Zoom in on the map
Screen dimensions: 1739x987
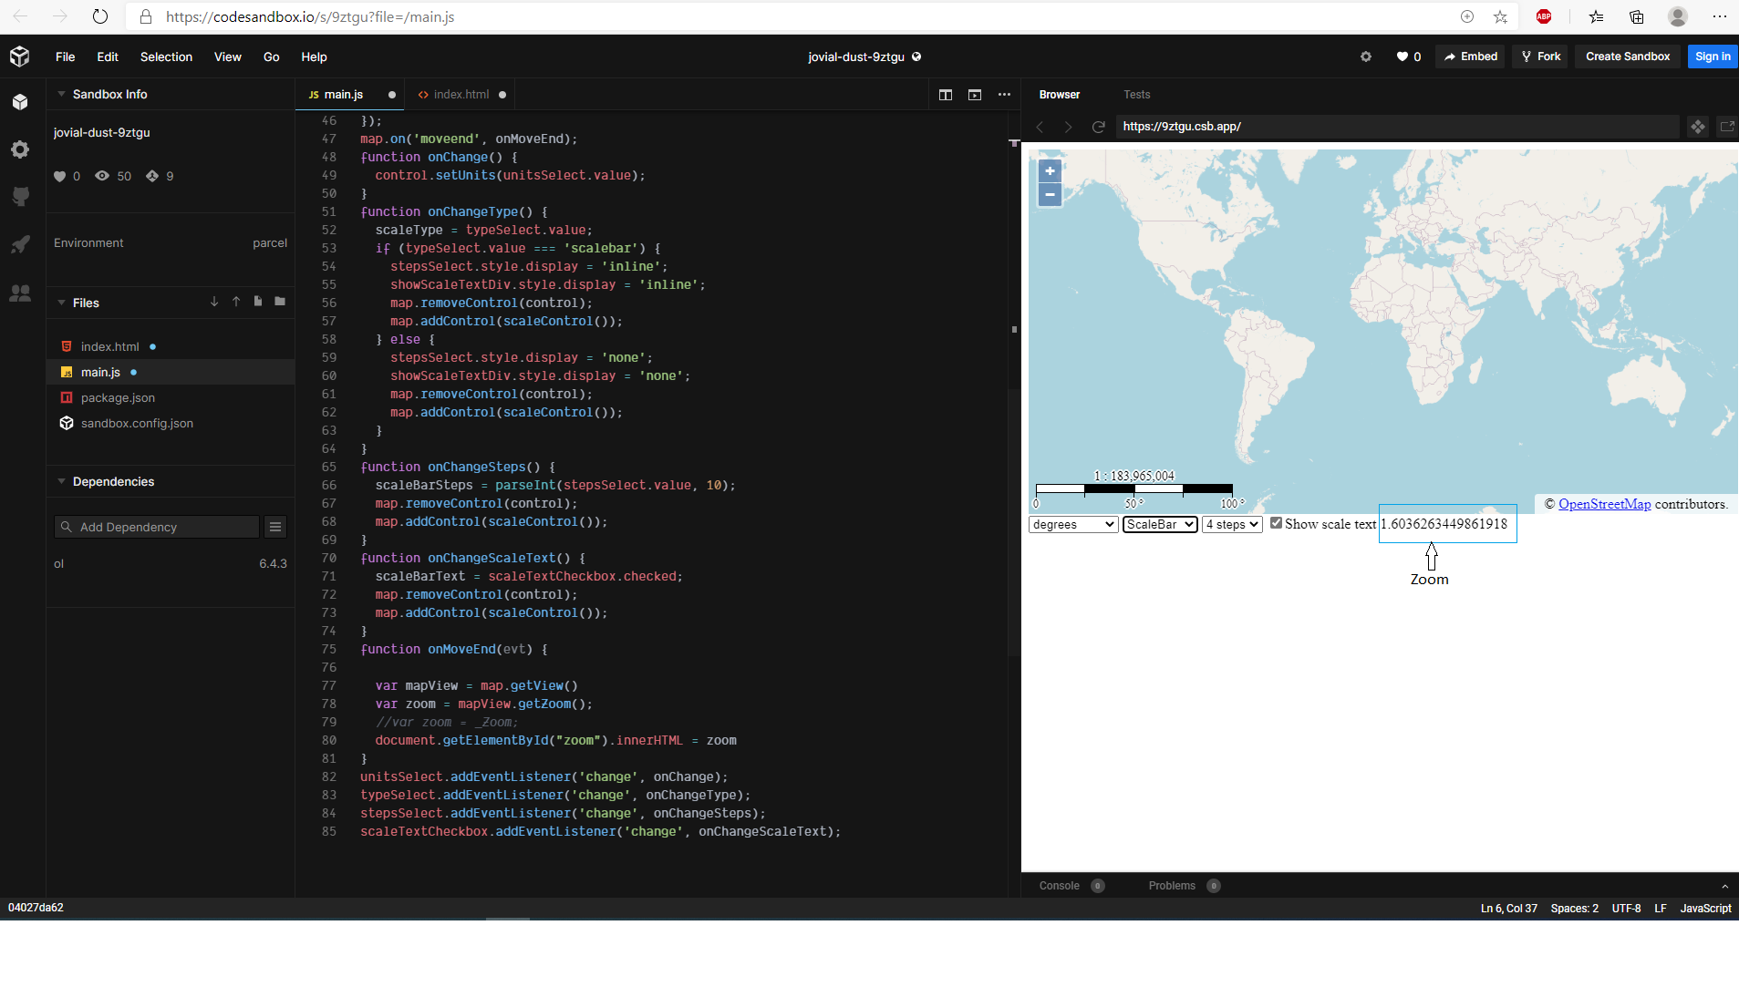1050,170
